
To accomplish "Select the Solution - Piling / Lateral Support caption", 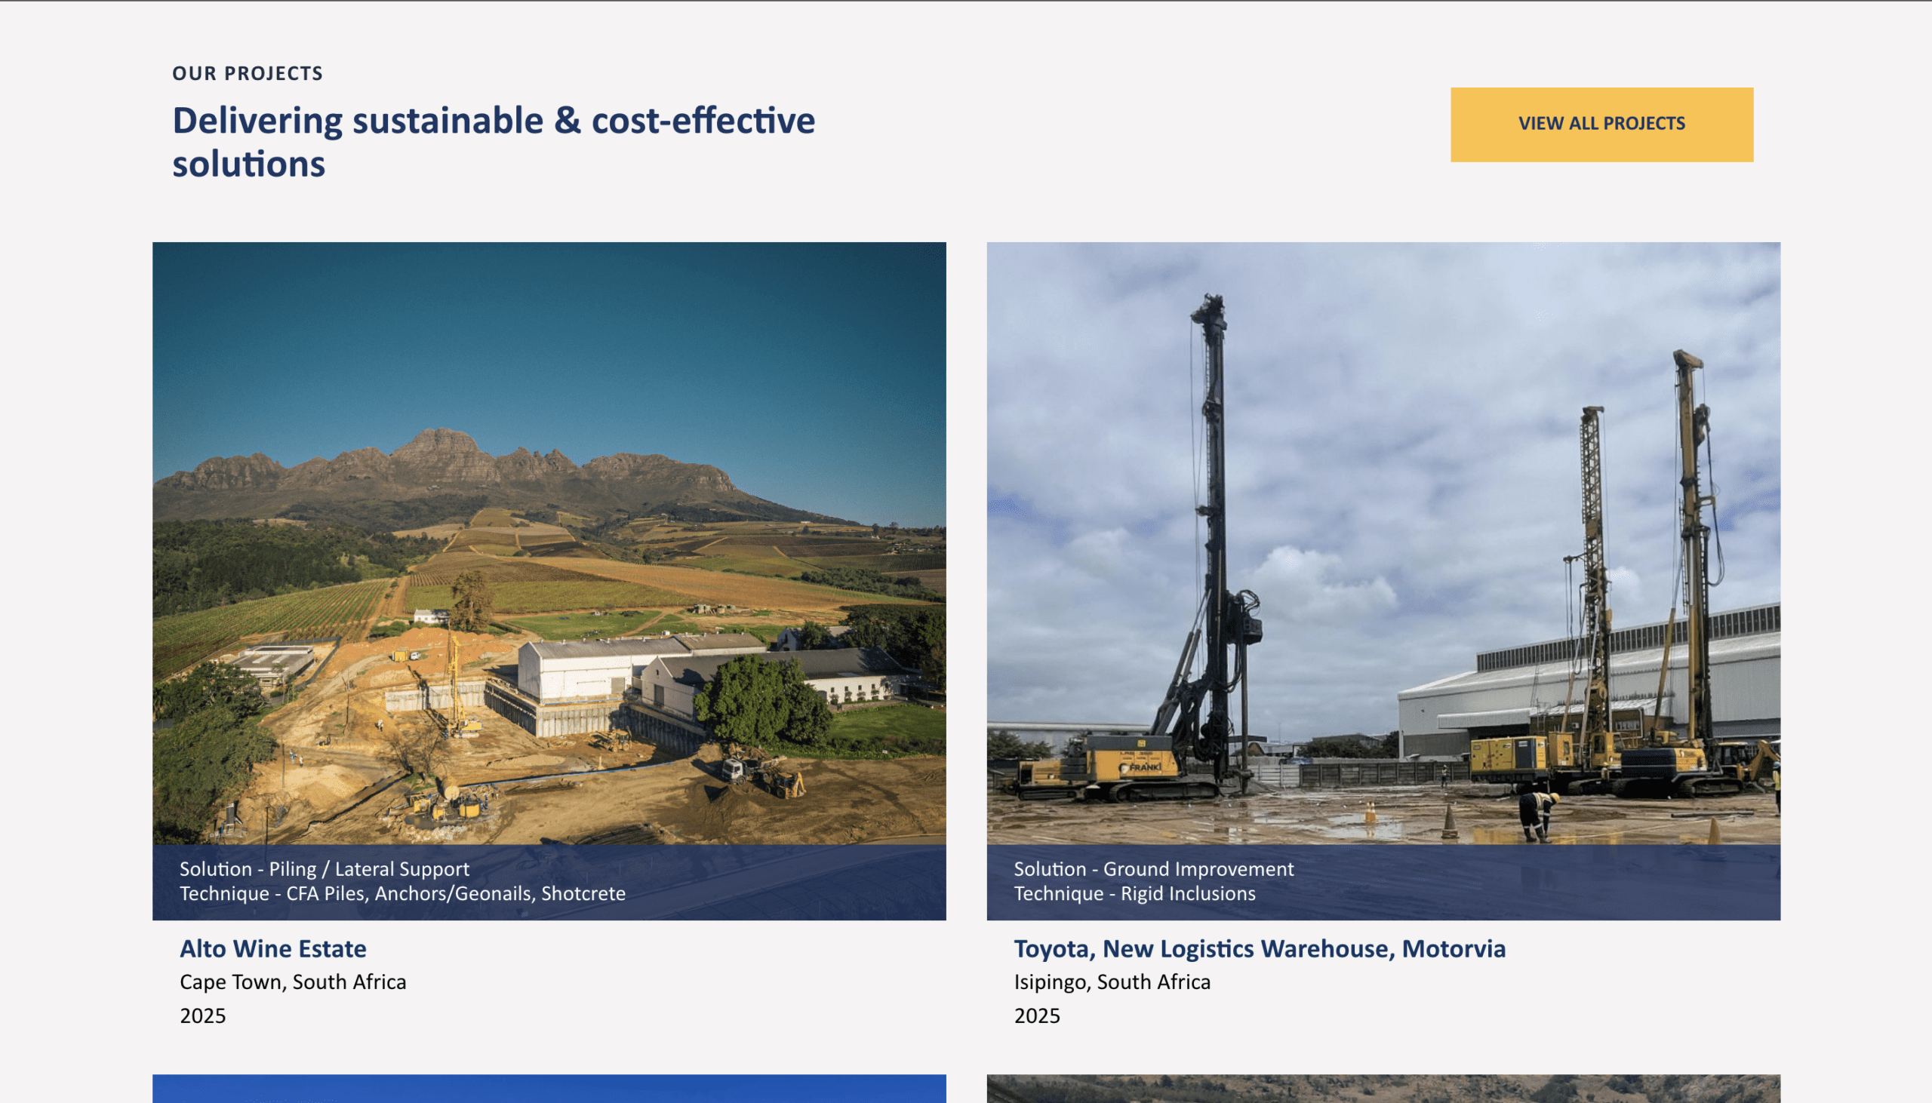I will tap(325, 869).
